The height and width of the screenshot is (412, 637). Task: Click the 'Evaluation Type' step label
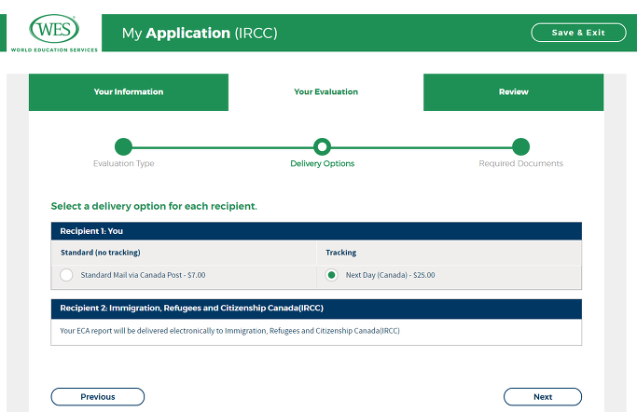[x=123, y=163]
